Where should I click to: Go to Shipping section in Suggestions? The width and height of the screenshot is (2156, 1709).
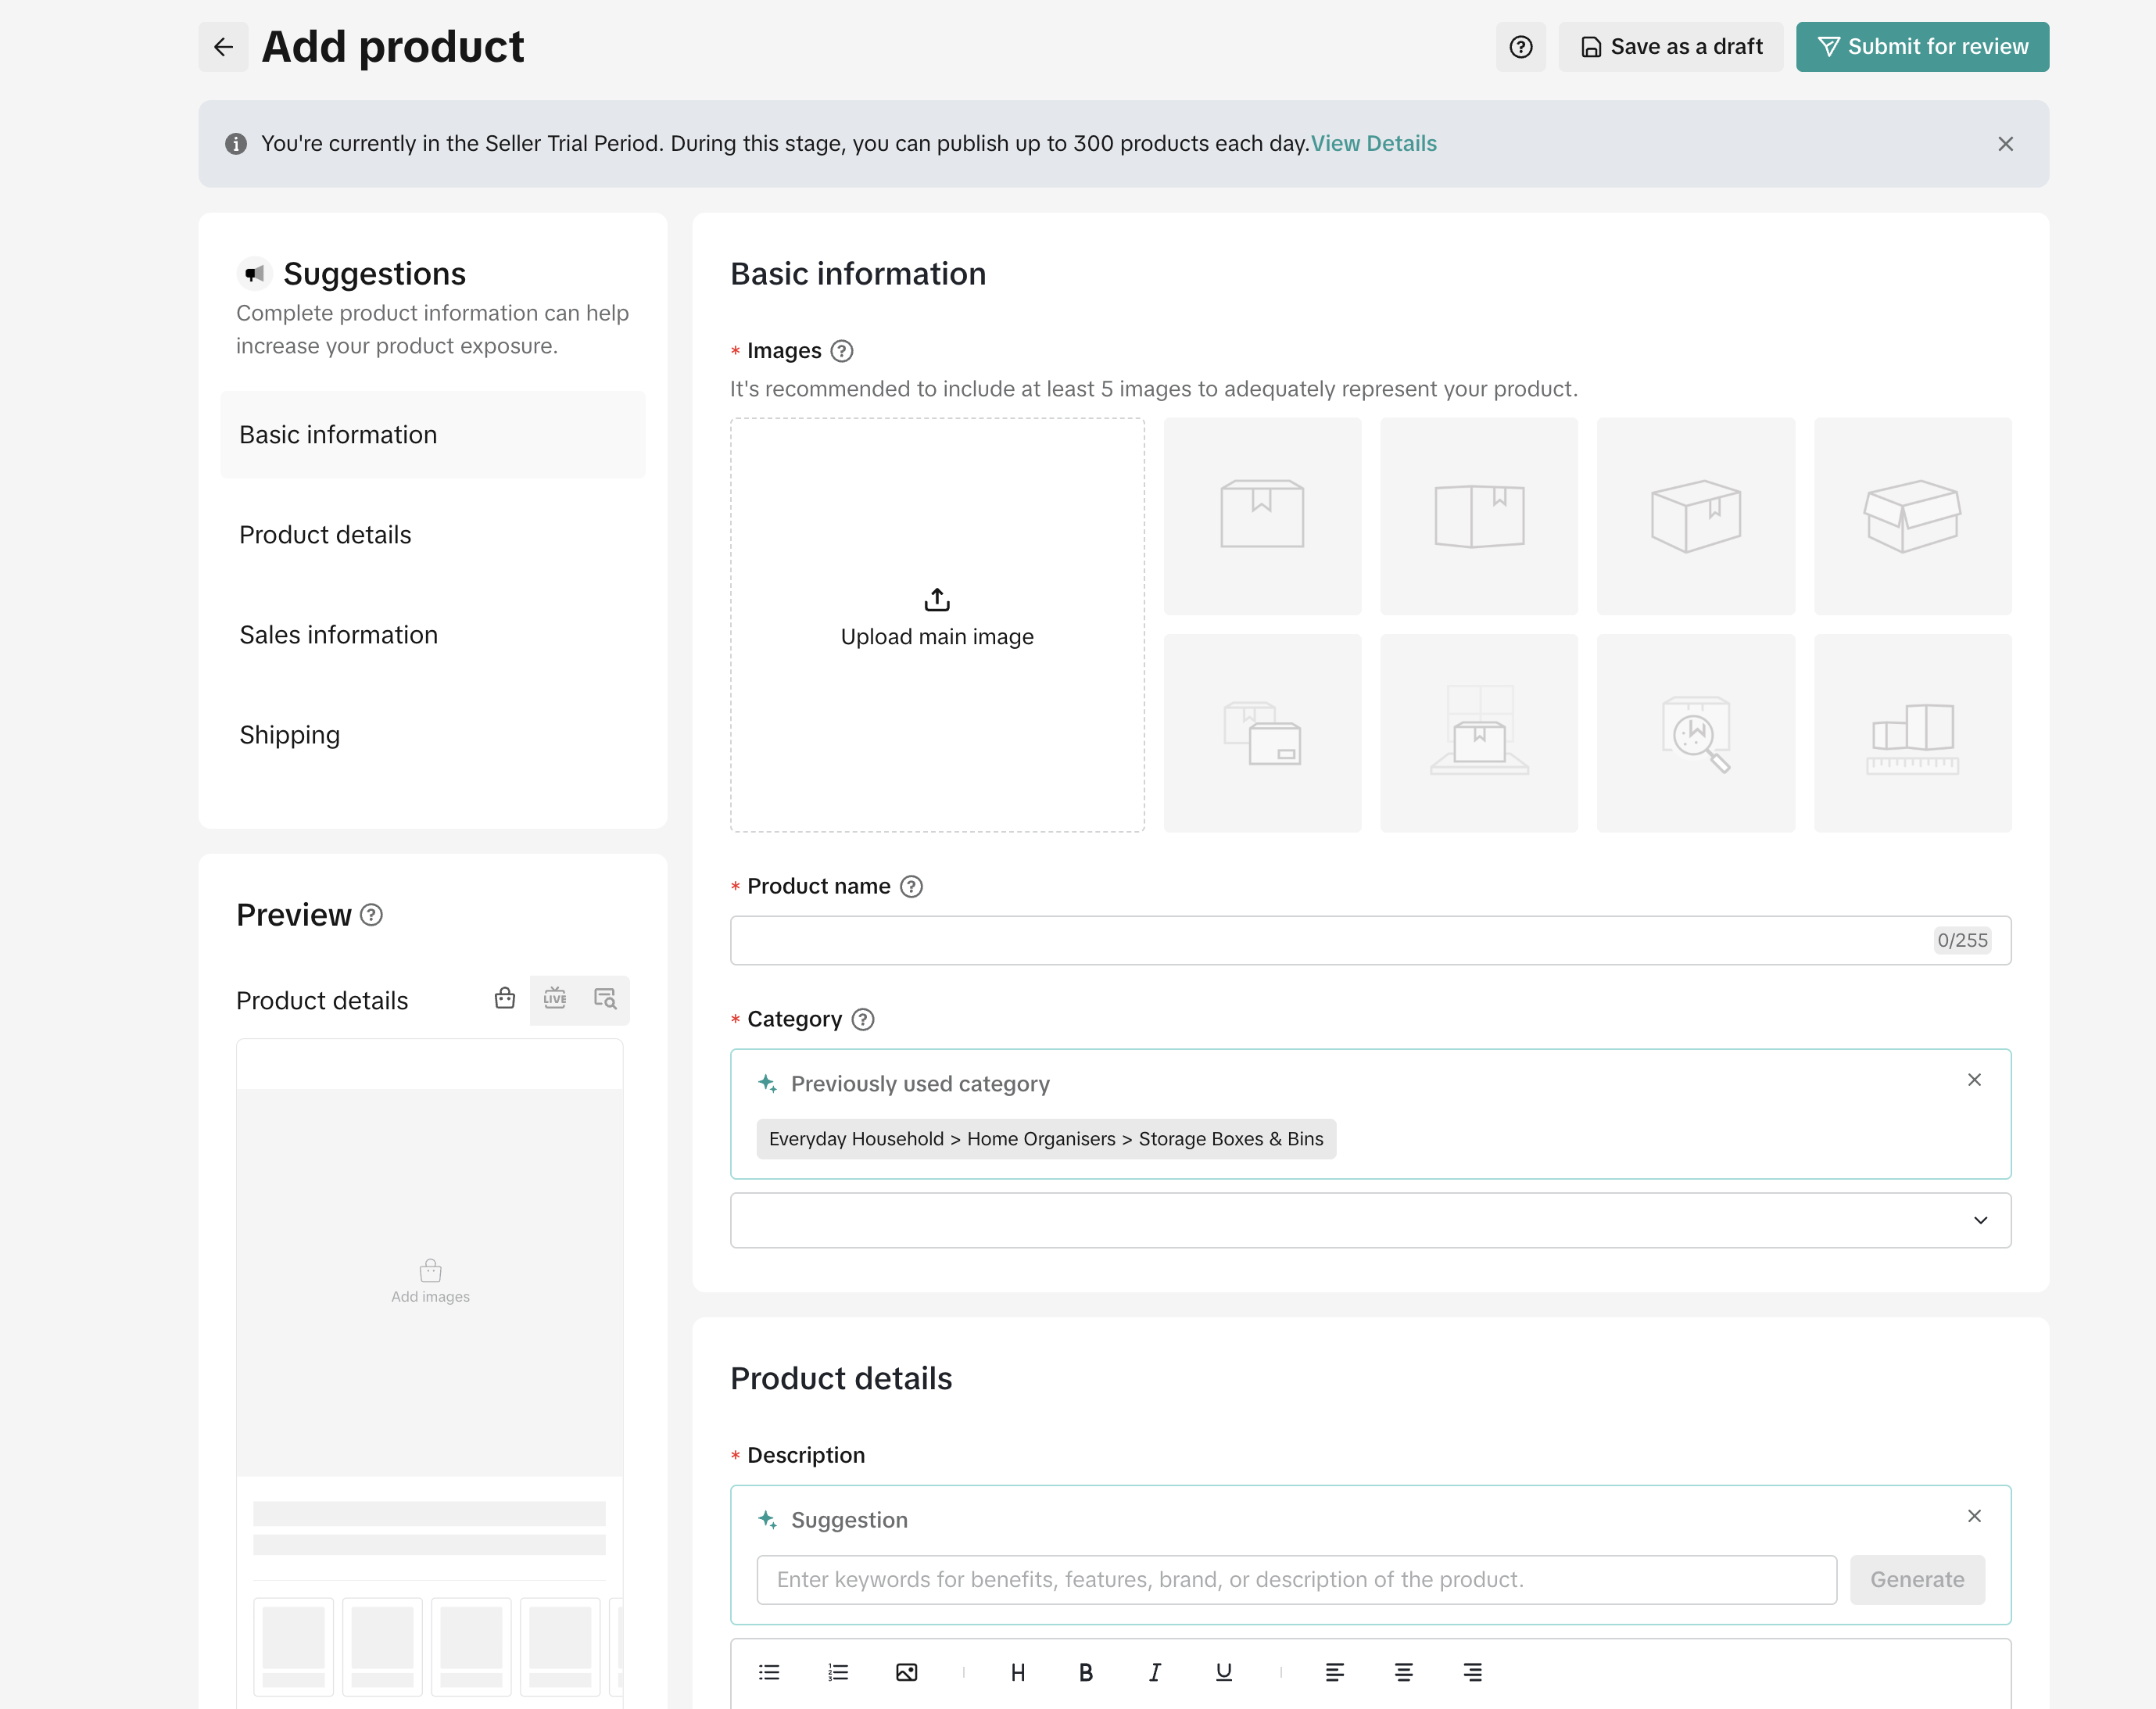pos(289,735)
